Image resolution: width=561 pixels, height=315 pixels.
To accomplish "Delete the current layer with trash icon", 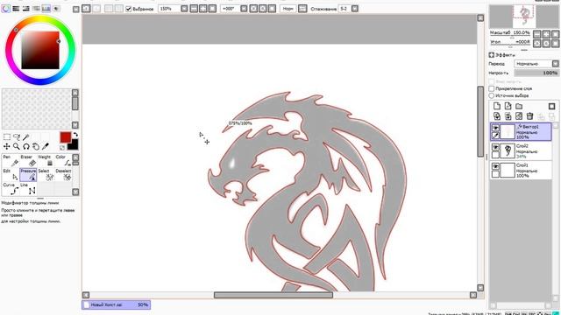I will pos(529,116).
